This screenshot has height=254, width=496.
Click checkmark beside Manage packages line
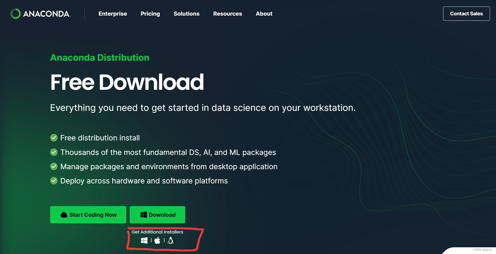54,166
